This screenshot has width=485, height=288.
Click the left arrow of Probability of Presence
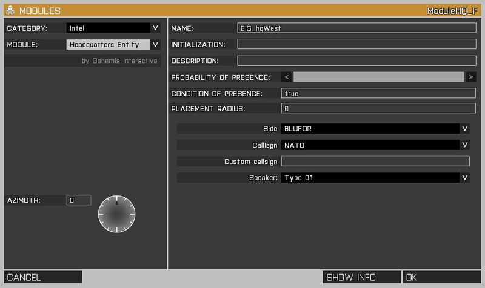coord(287,77)
